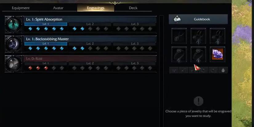This screenshot has width=254, height=127.
Task: Switch to the Equipment tab
Action: click(21, 8)
